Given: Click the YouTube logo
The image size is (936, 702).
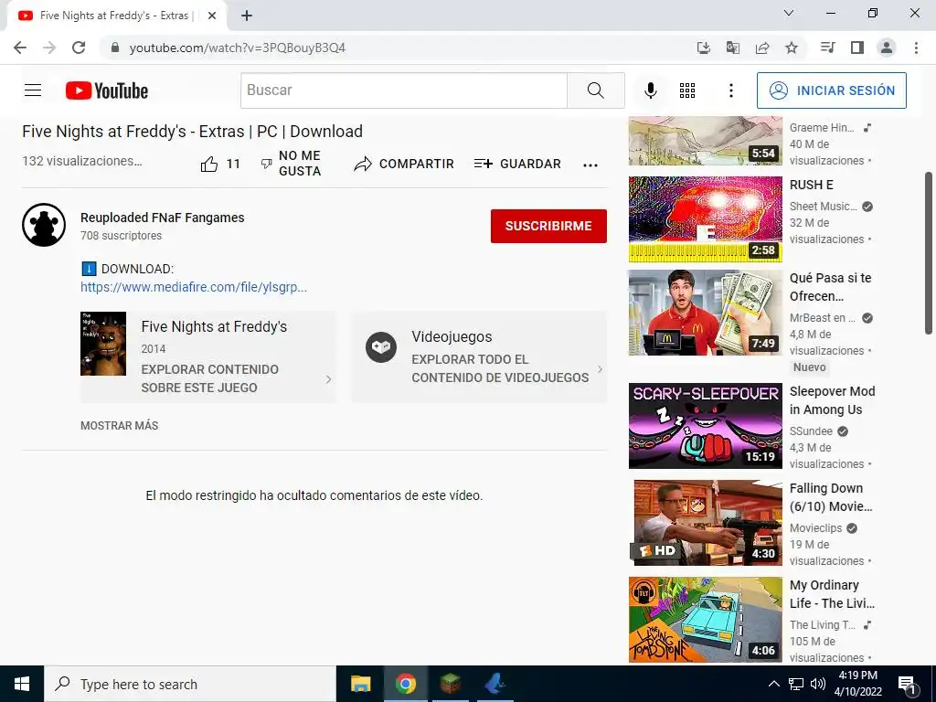Looking at the screenshot, I should point(107,90).
